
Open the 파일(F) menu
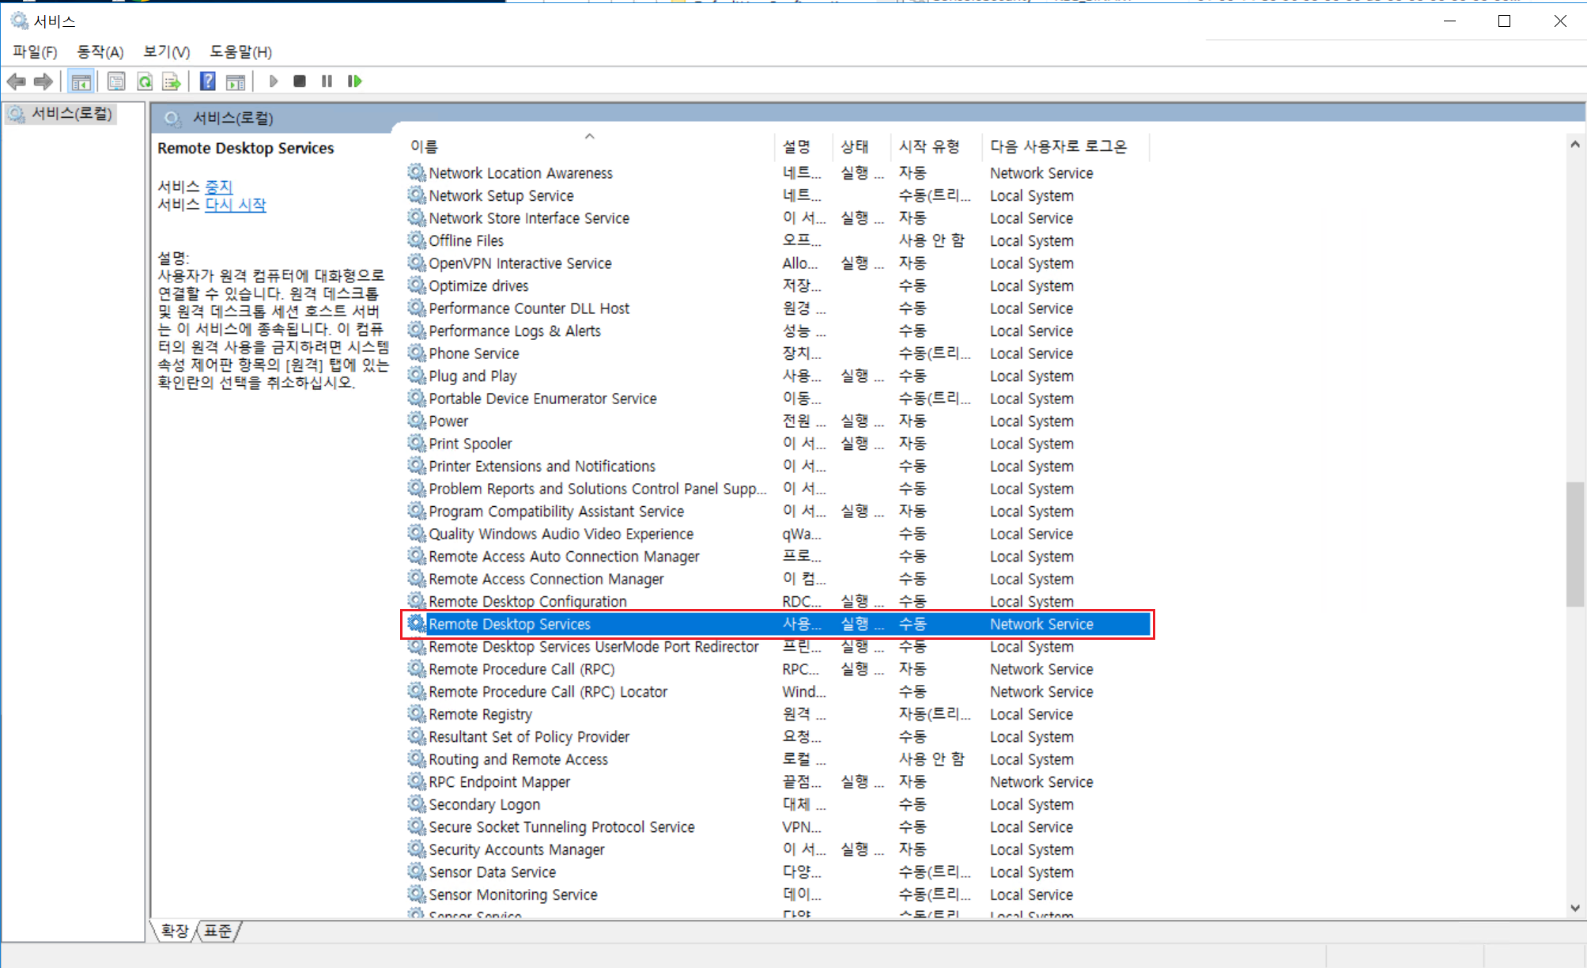click(x=35, y=52)
